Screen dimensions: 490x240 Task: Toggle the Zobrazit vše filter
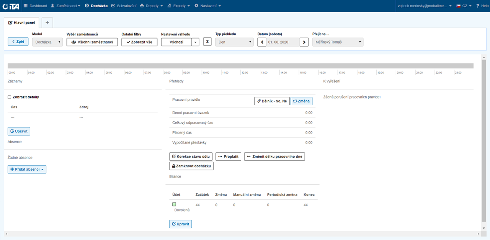pos(139,42)
